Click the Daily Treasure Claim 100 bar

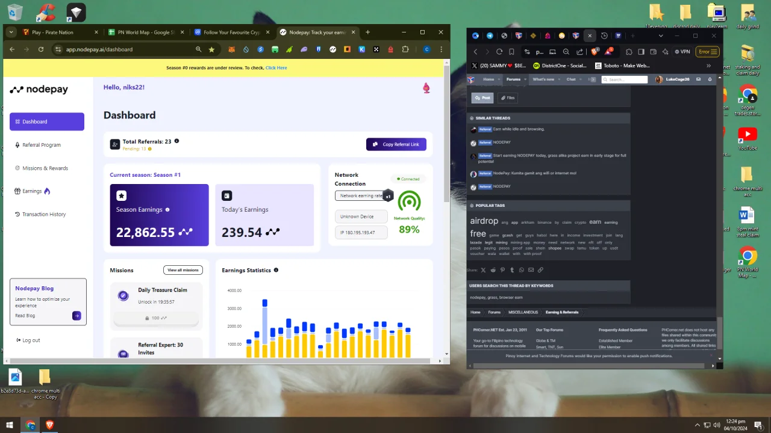[156, 318]
